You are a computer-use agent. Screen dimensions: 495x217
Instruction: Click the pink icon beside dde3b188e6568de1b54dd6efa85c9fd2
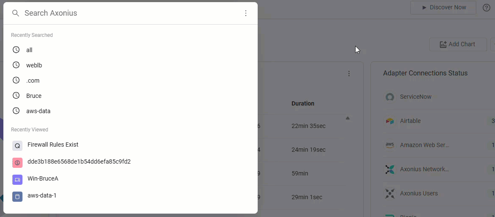click(x=17, y=163)
